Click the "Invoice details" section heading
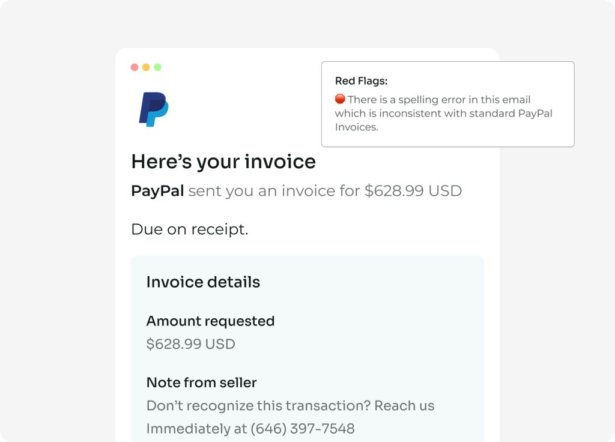Screen dimensions: 615x442 pyautogui.click(x=203, y=282)
